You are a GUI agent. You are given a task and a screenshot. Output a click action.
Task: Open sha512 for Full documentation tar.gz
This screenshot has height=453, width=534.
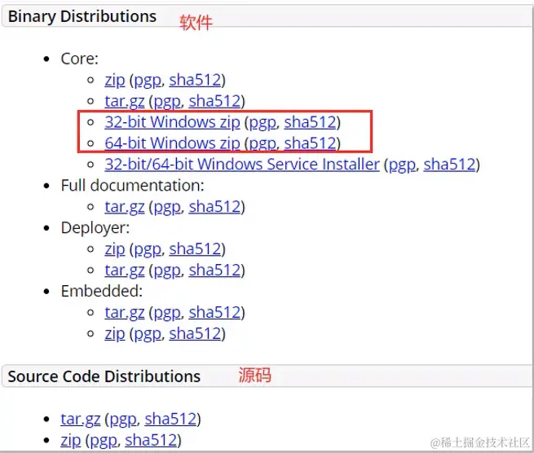pos(214,207)
